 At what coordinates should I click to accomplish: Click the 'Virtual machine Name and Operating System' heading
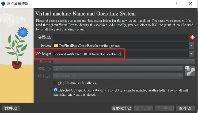coord(86,14)
